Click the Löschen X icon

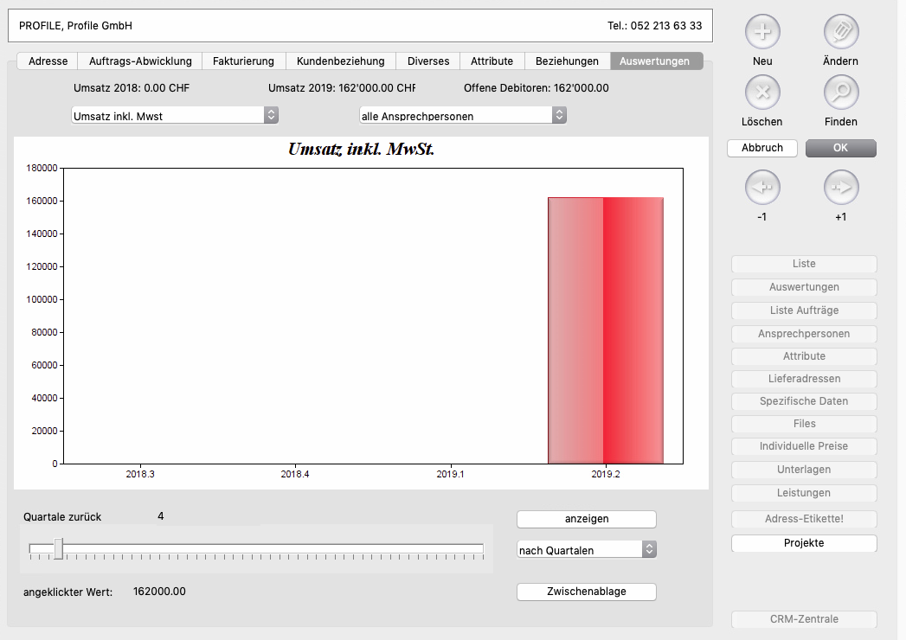762,92
